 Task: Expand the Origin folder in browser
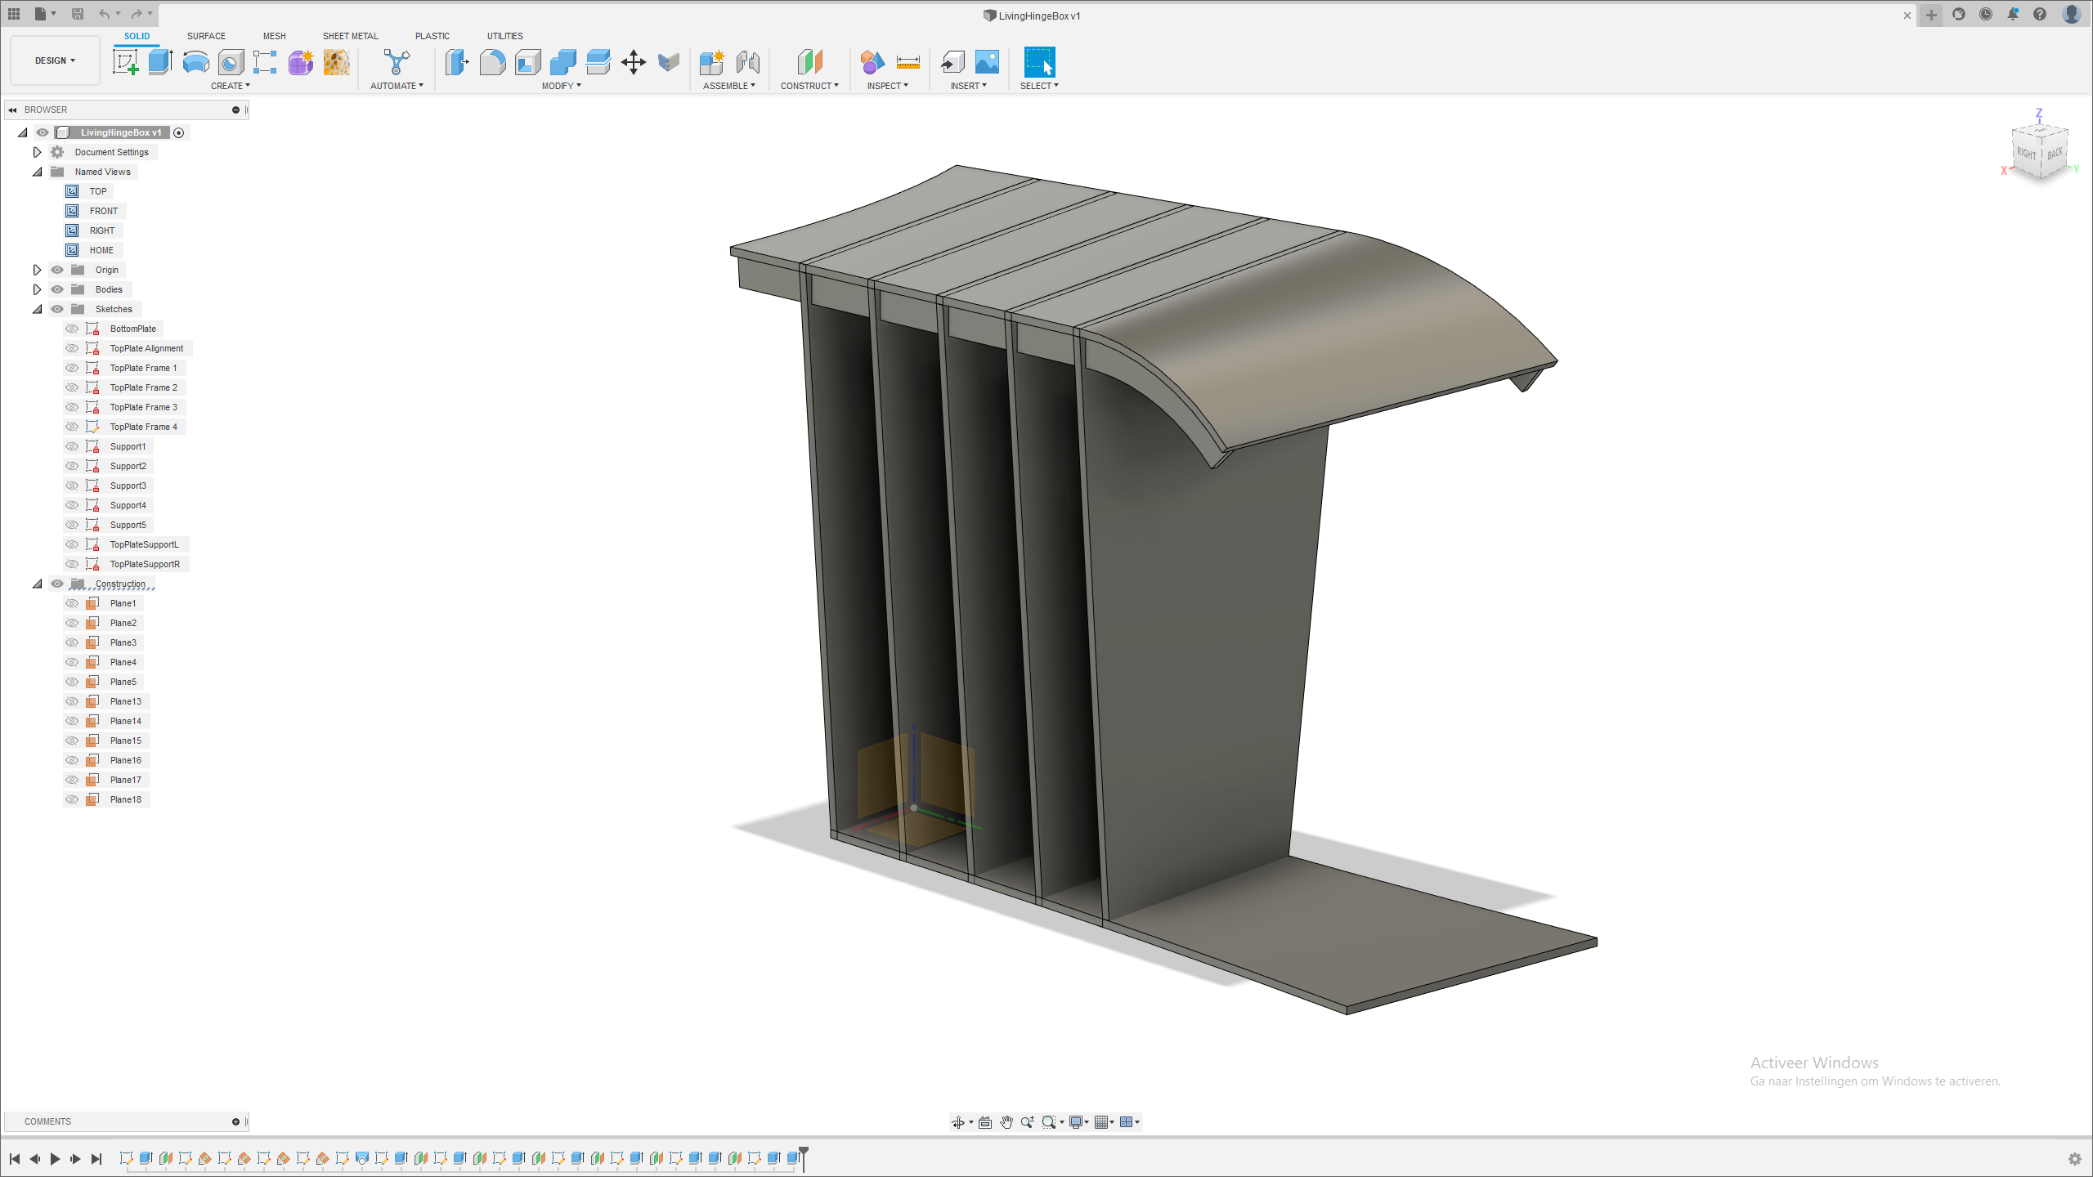[x=37, y=269]
